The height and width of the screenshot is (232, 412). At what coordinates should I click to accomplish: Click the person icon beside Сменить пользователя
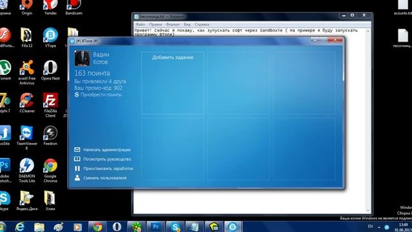(x=77, y=178)
